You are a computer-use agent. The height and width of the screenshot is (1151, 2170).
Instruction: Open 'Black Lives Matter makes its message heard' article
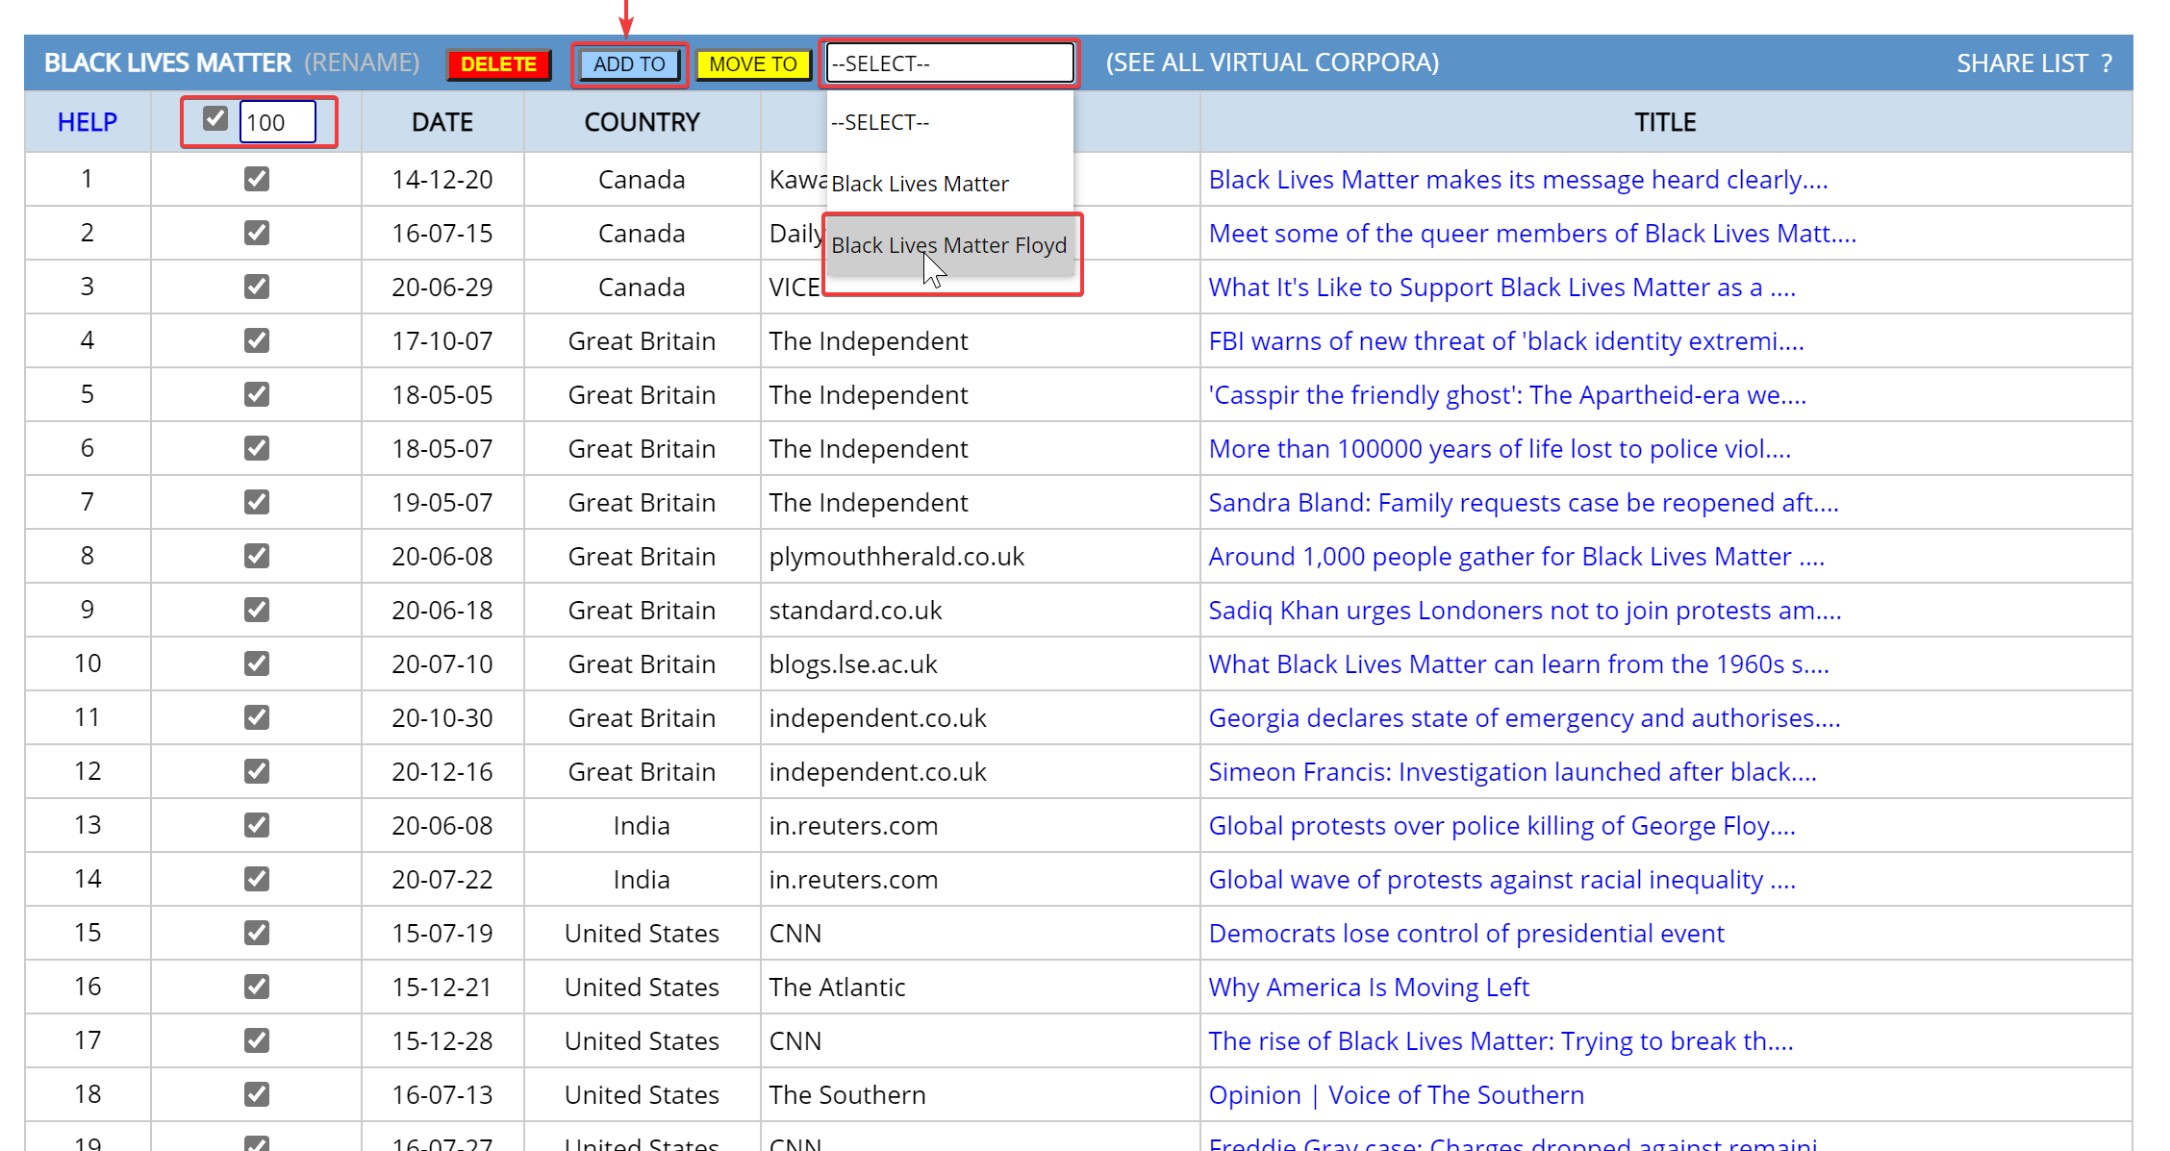(x=1518, y=180)
